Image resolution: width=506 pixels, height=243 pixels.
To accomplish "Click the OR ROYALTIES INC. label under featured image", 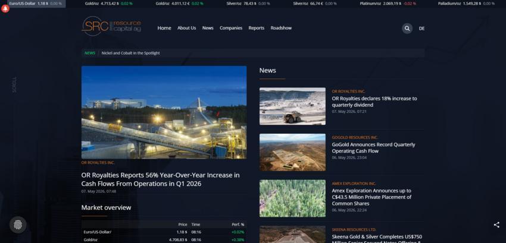I will [x=98, y=163].
